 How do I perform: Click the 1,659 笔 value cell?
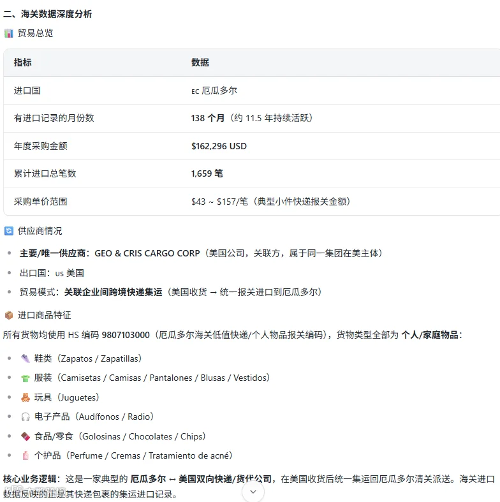pos(207,173)
